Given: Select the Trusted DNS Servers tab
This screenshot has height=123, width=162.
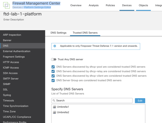Looking at the screenshot, I should click(85, 33).
